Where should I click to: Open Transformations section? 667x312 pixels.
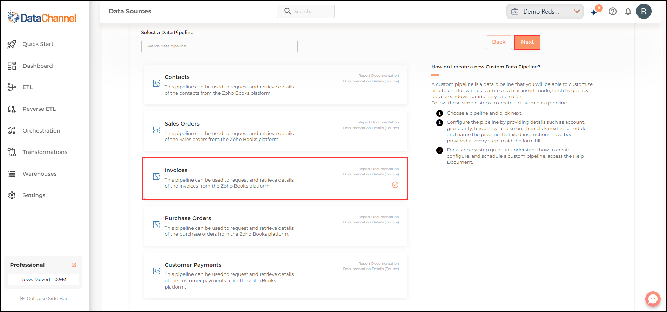[45, 152]
